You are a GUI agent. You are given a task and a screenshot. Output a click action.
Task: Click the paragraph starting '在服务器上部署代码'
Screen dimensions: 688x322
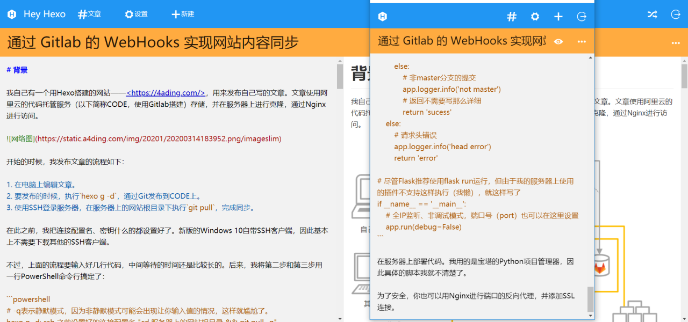(476, 267)
